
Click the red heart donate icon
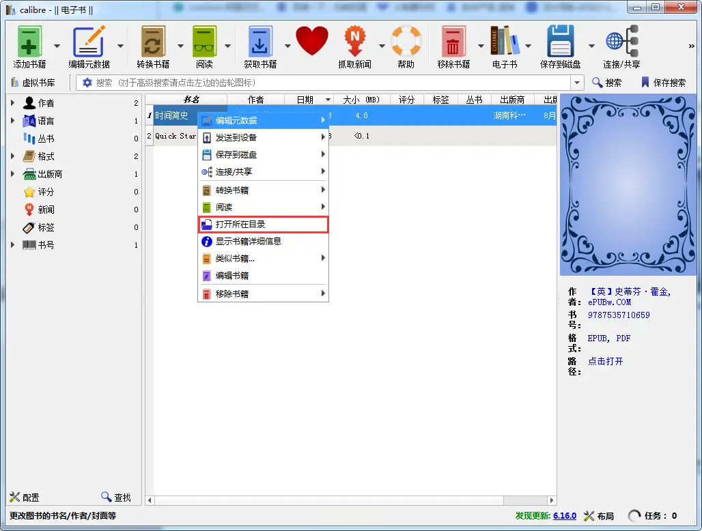coord(312,41)
